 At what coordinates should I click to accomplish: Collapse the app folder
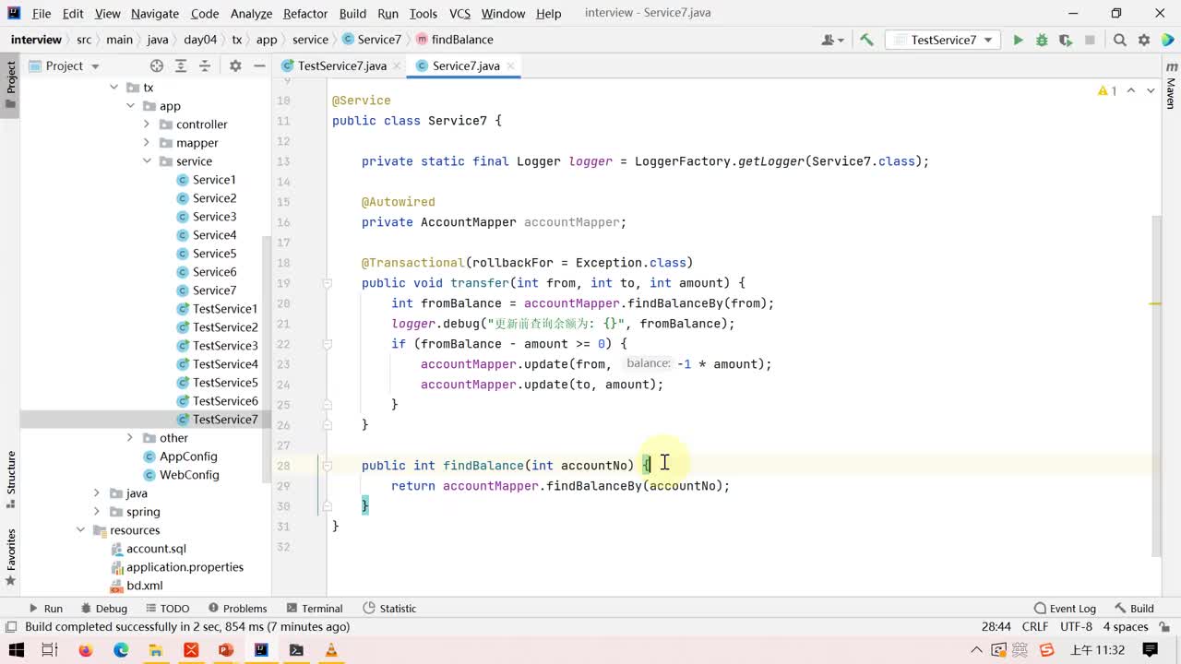coord(131,106)
